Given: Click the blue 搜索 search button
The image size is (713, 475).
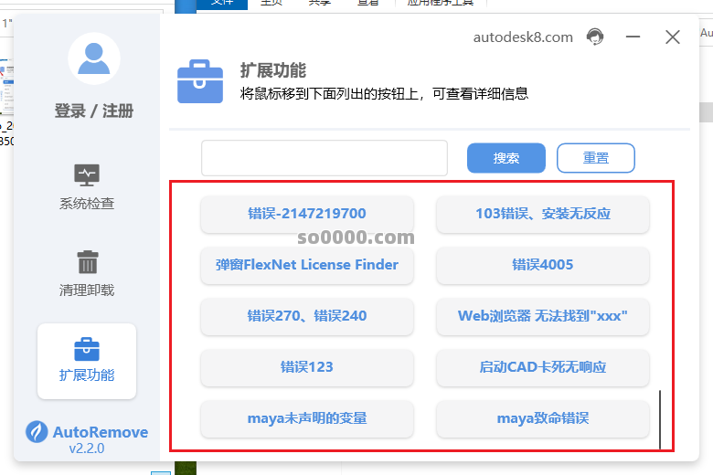Looking at the screenshot, I should pos(505,158).
